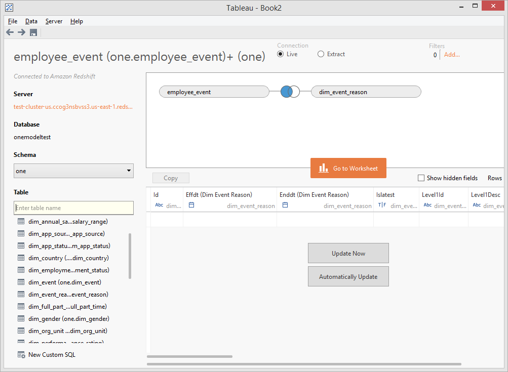Screen dimensions: 508x372
Task: Select the employee_event table pill
Action: pyautogui.click(x=214, y=92)
